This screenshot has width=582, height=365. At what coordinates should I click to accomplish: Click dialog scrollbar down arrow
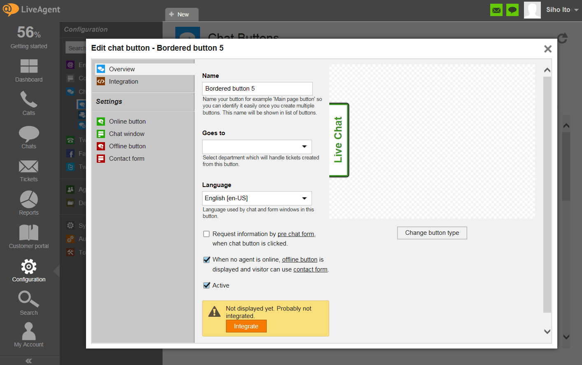pos(547,331)
